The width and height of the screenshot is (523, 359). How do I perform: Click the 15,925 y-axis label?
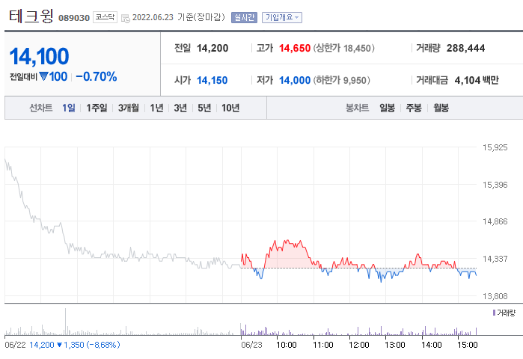[x=495, y=147]
